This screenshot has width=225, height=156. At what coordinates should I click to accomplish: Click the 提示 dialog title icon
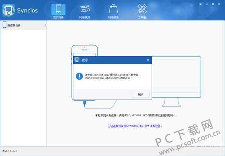(x=77, y=60)
